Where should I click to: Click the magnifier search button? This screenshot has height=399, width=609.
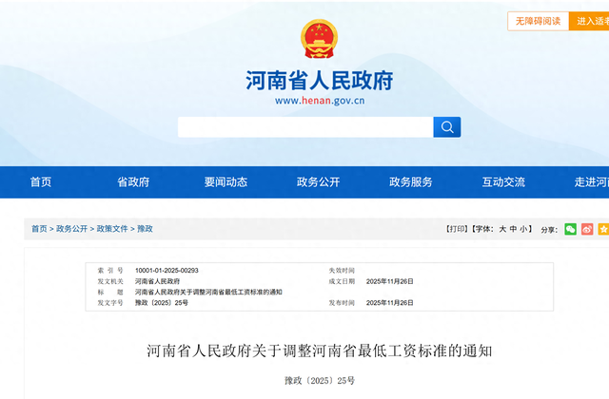point(447,127)
